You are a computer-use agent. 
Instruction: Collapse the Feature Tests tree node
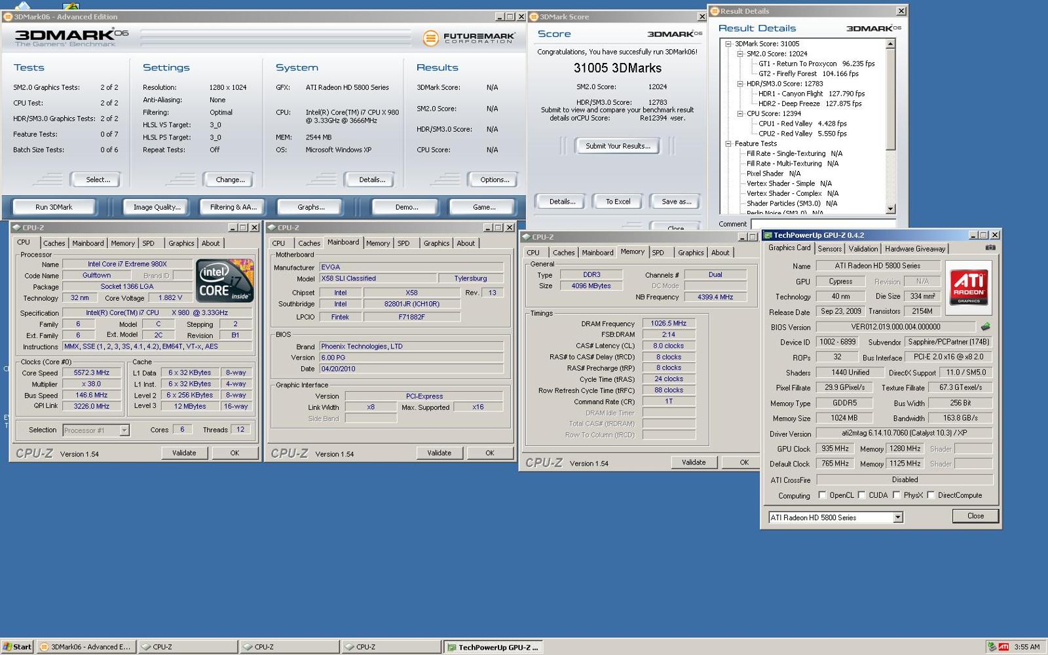coord(728,143)
